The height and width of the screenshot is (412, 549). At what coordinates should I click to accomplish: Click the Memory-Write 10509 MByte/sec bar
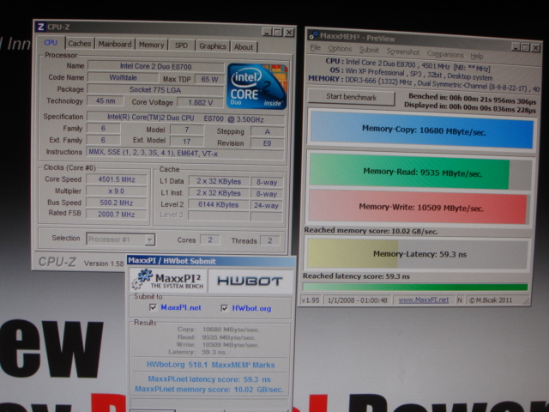click(419, 208)
